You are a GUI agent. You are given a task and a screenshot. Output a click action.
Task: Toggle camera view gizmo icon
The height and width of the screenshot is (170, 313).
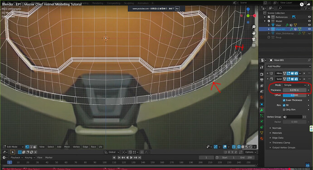tap(254, 39)
